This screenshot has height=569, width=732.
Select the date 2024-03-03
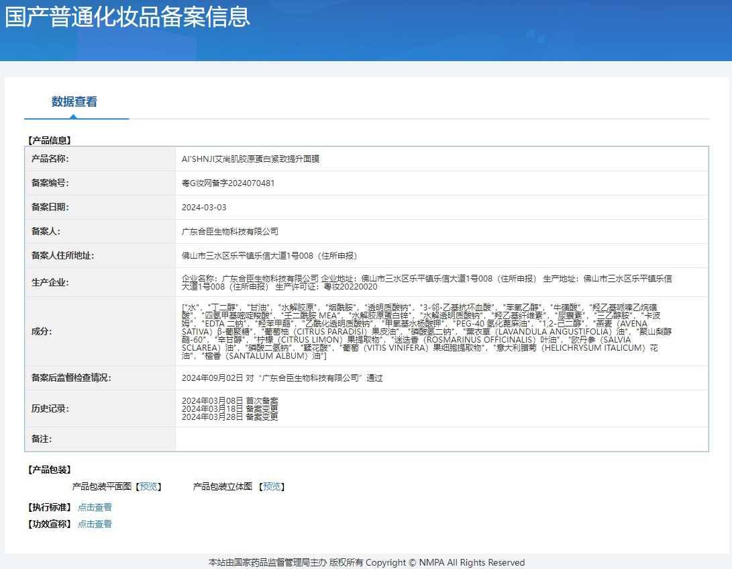(x=204, y=207)
